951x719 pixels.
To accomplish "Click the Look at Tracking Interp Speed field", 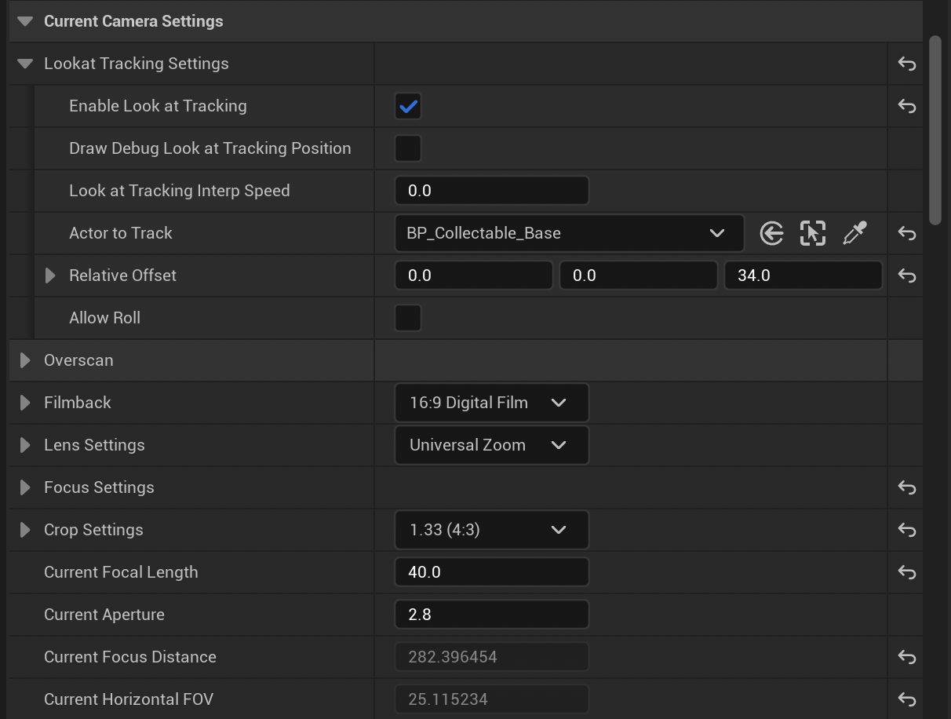I will point(492,190).
